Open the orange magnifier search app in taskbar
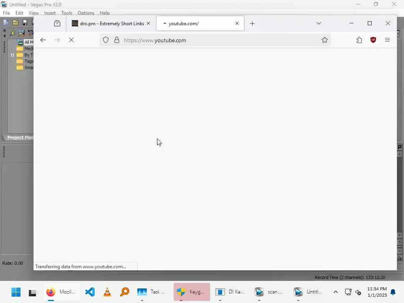This screenshot has height=303, width=404. click(x=124, y=292)
